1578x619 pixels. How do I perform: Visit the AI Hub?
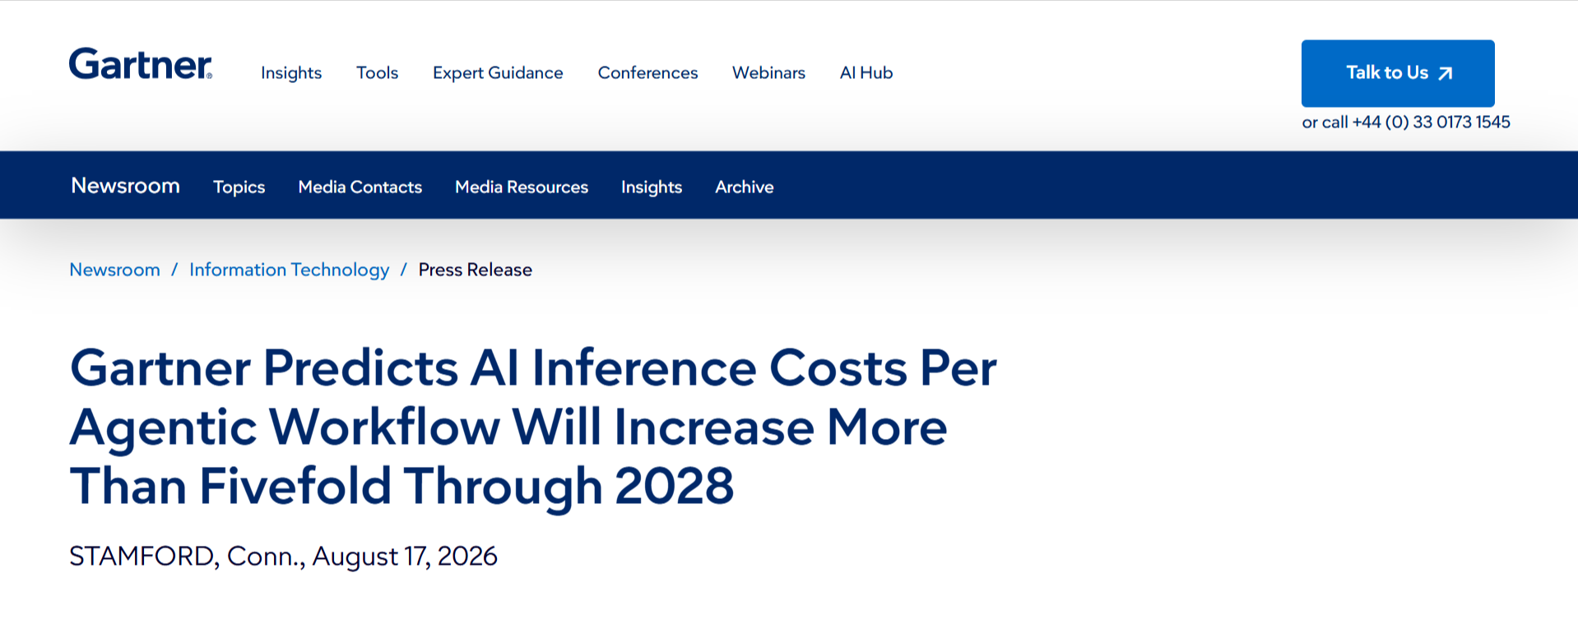[866, 73]
